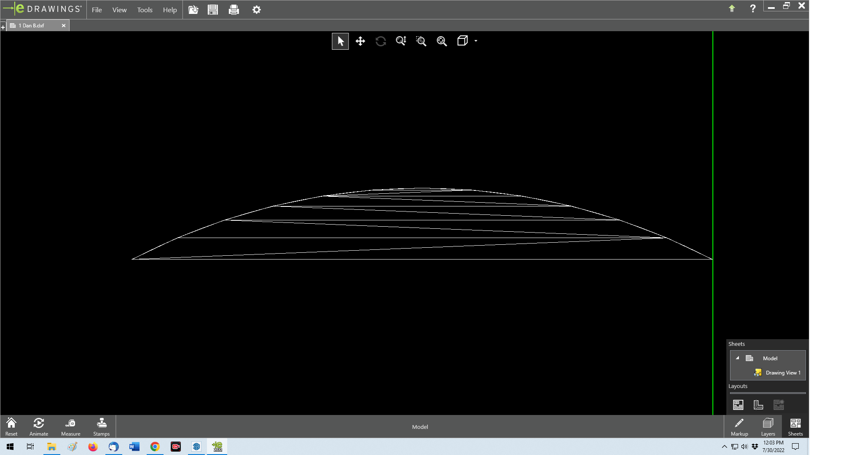Screen dimensions: 843x455
Task: Click the Rotate tool icon
Action: tap(381, 41)
